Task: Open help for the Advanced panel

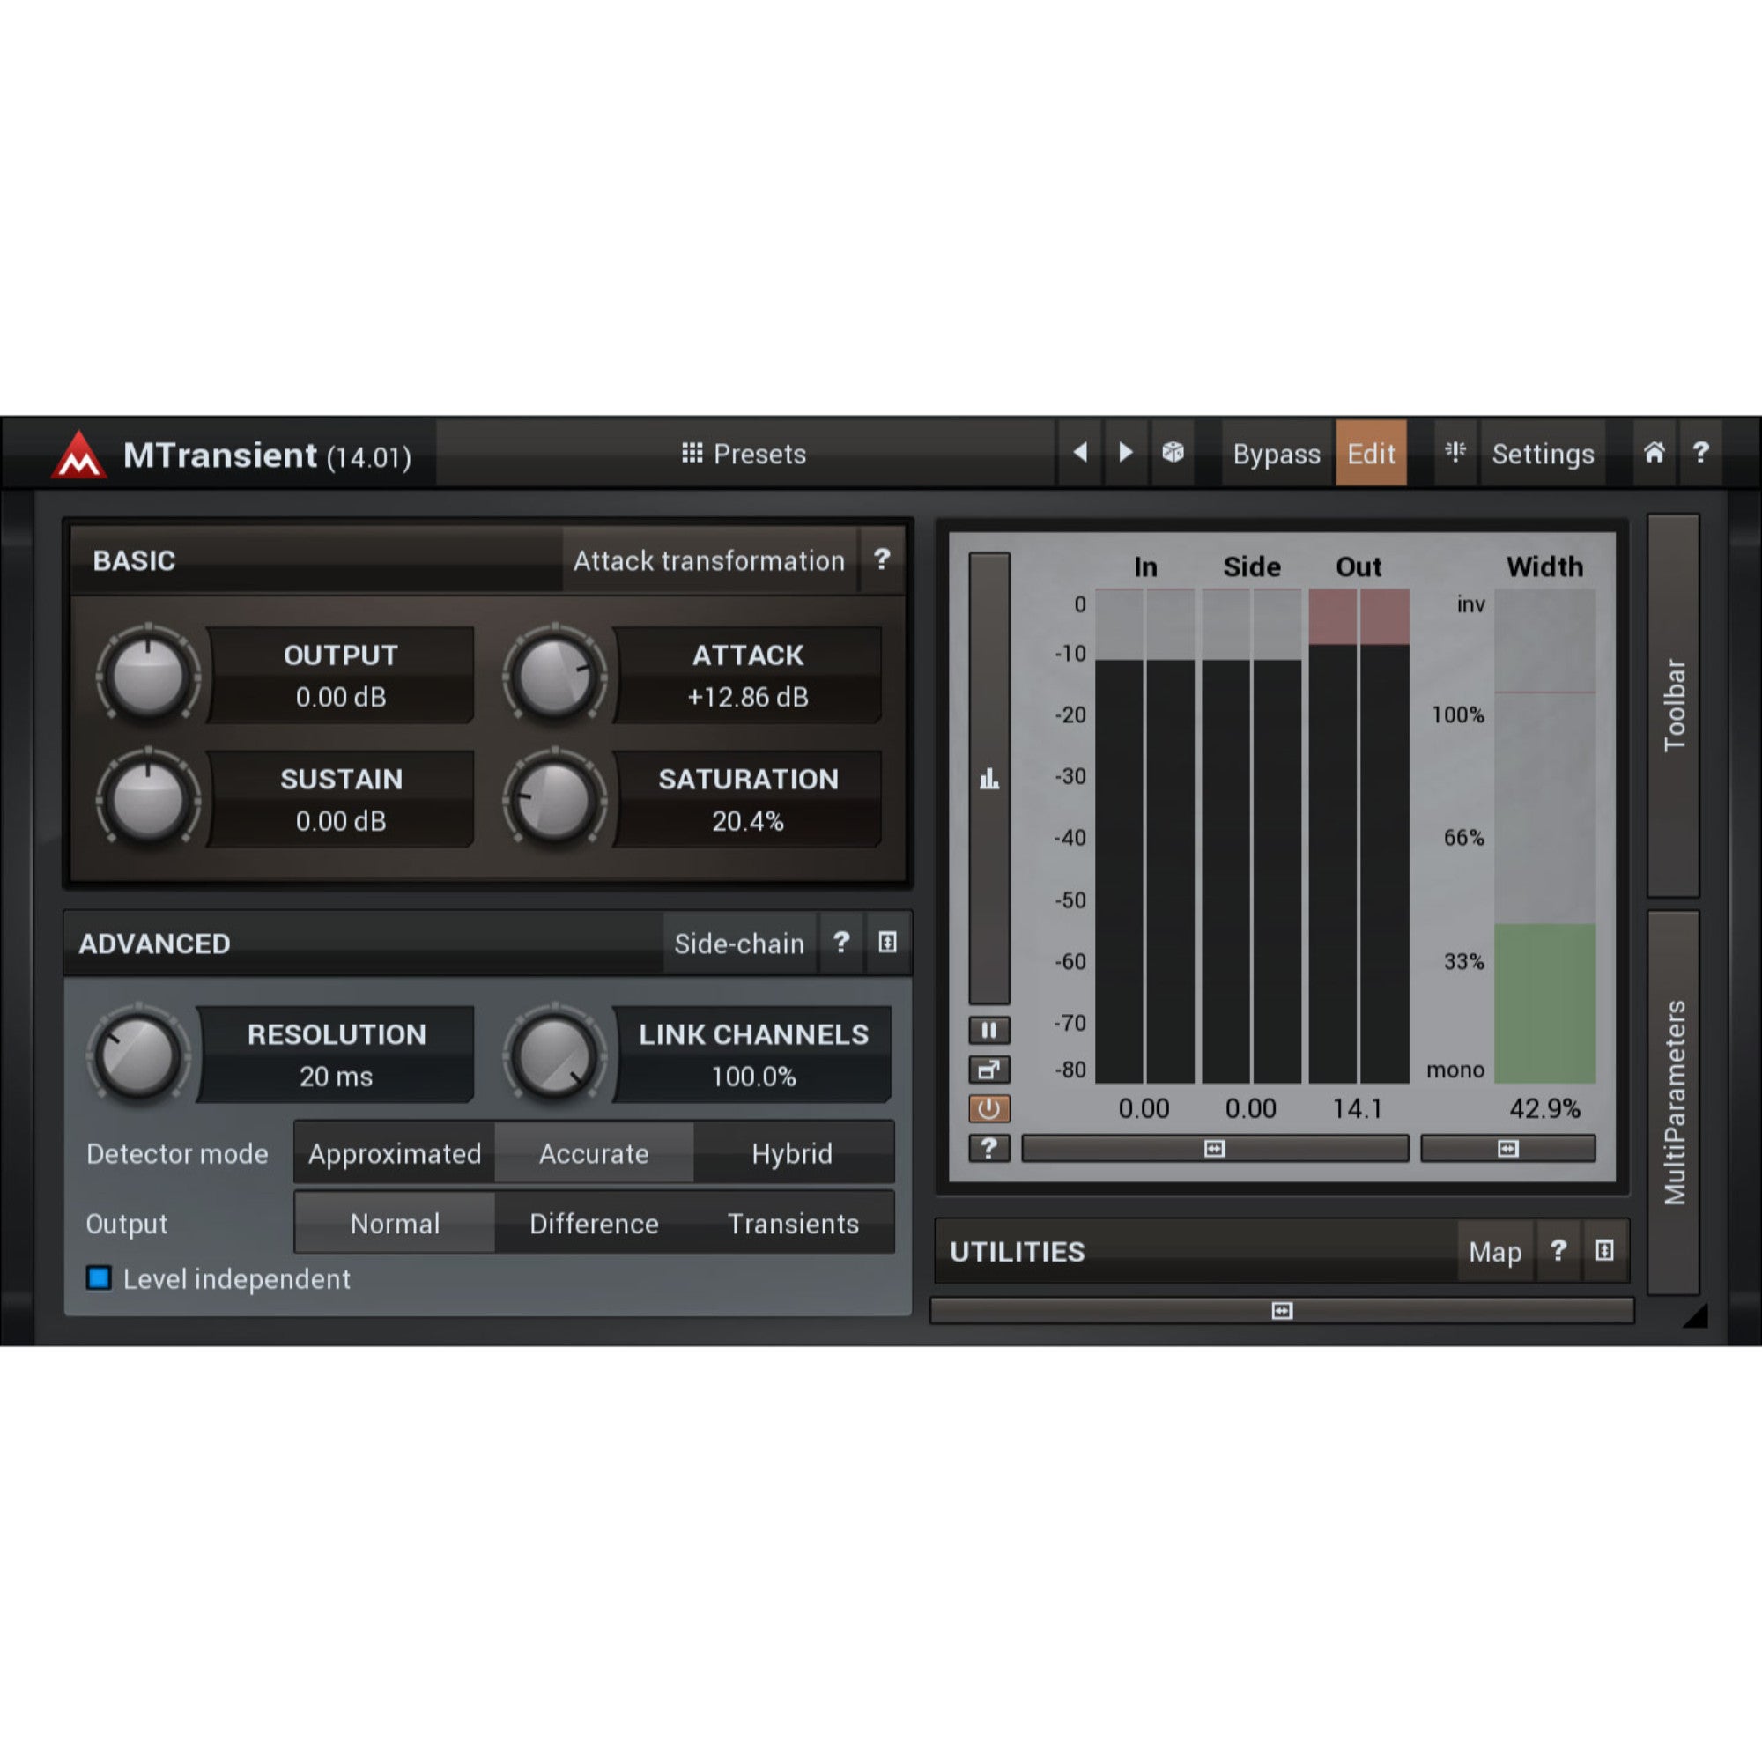Action: (x=840, y=943)
